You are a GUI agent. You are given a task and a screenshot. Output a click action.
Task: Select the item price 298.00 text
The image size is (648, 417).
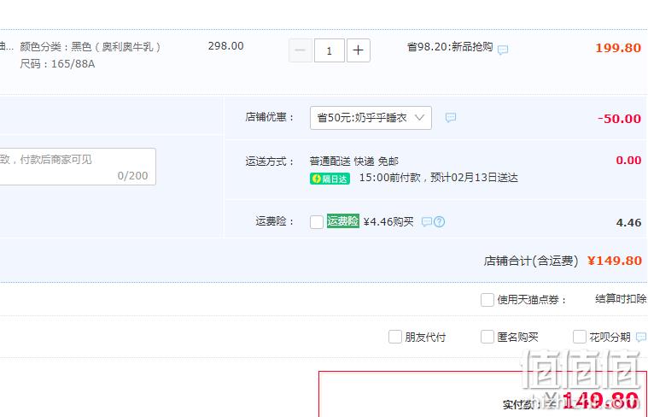tap(226, 46)
